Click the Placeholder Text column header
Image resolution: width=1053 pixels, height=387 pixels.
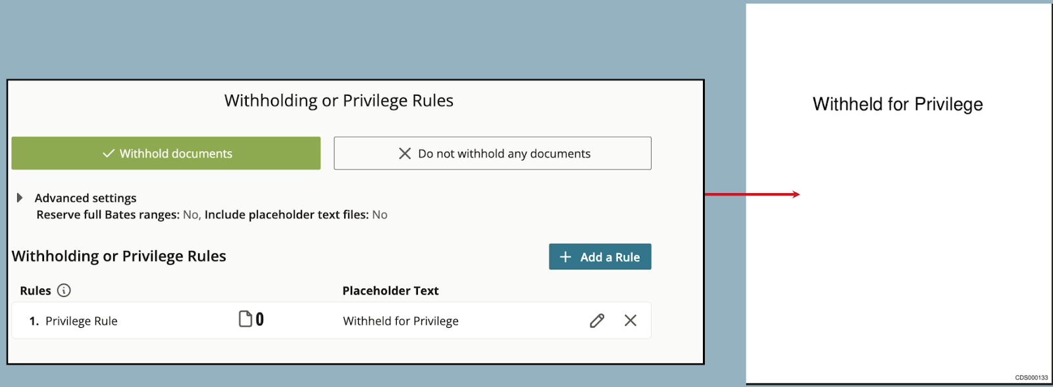(x=390, y=290)
